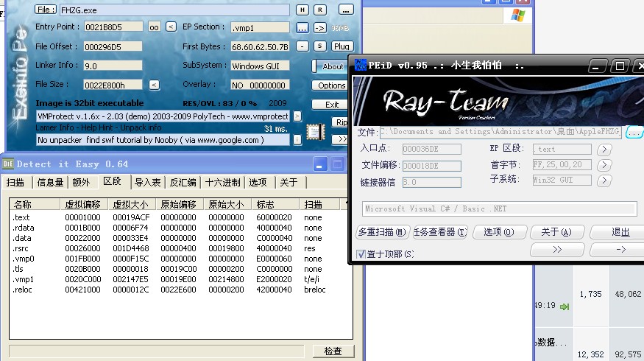Click the R button in ExeinfoPE
Screen dimensions: 644x361
tap(320, 10)
